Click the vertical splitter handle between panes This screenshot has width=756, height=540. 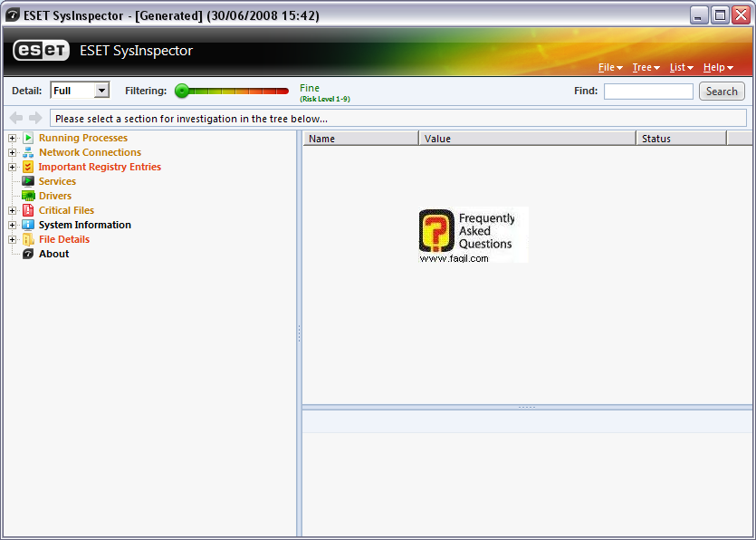coord(299,333)
